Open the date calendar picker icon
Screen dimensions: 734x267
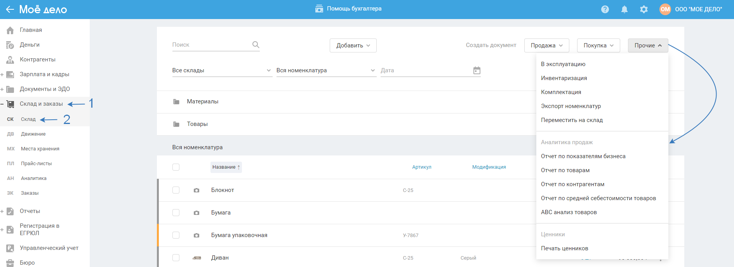click(477, 70)
